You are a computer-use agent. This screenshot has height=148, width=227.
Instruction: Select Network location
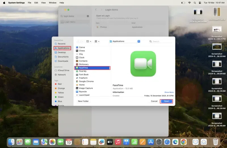click(60, 75)
